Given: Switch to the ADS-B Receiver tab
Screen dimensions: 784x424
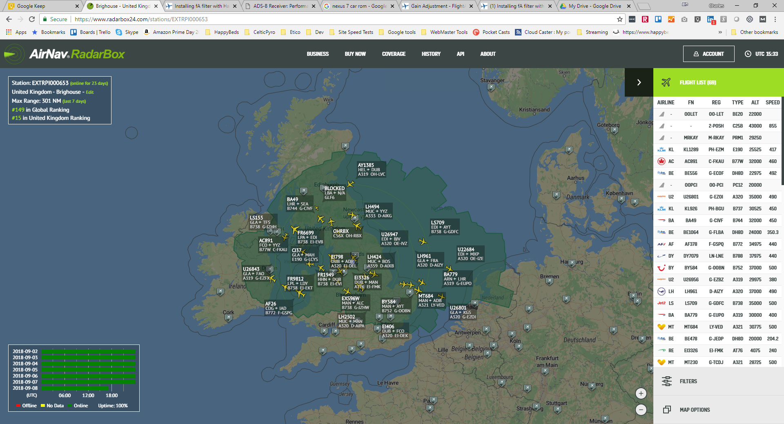Looking at the screenshot, I should click(x=280, y=6).
